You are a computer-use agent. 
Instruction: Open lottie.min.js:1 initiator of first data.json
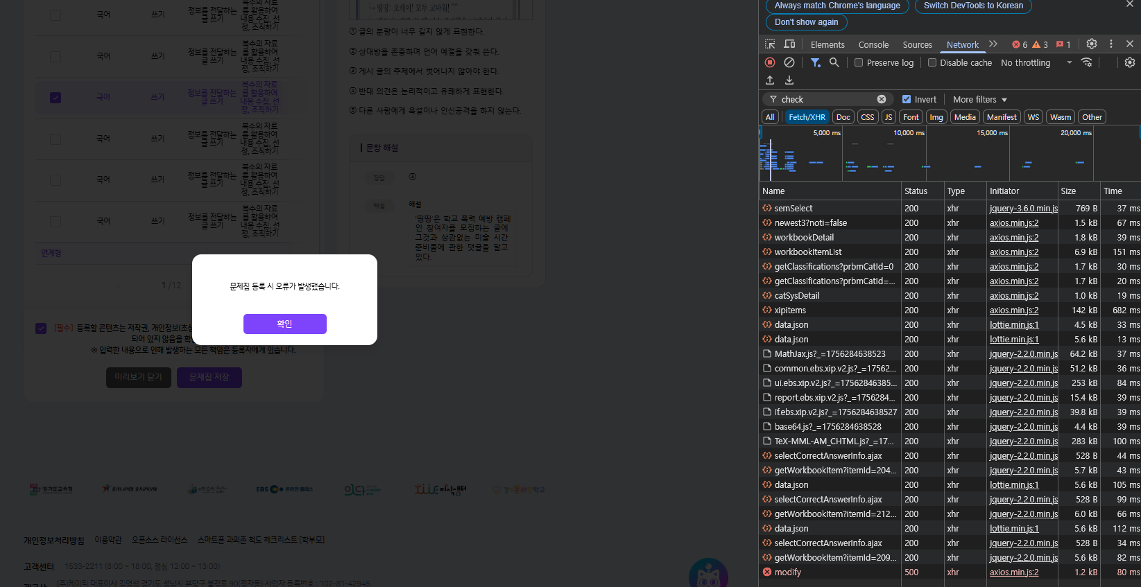click(x=1014, y=325)
